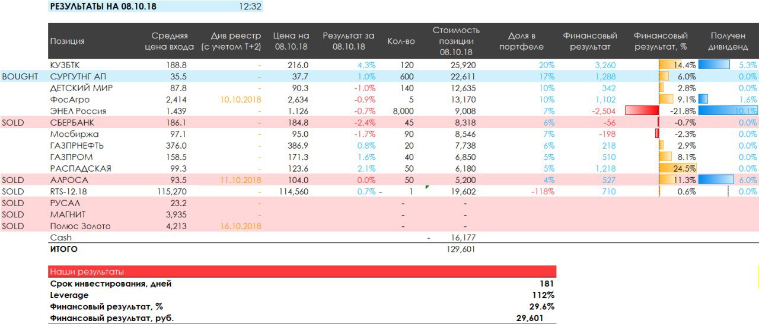Click the BOUGHT label next to СУРГУТНГ АП

(20, 76)
